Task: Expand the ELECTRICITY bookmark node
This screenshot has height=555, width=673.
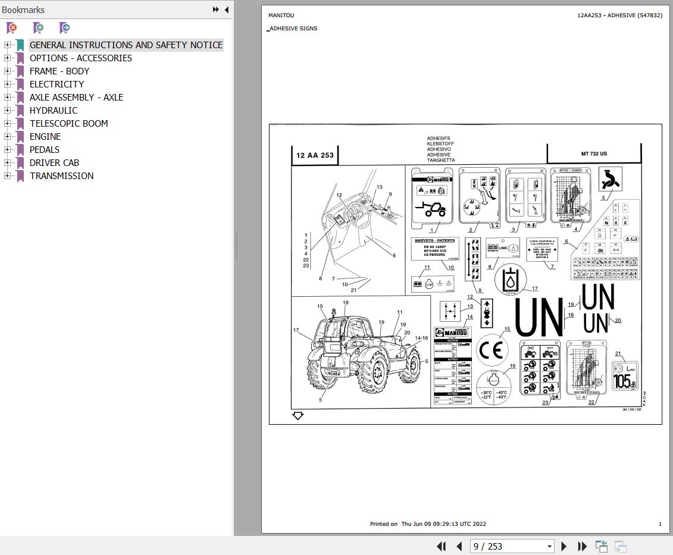Action: (x=7, y=84)
